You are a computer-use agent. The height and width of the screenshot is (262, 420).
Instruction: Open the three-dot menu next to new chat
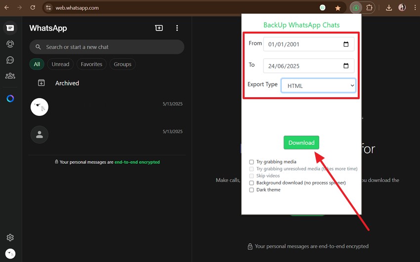click(x=177, y=28)
